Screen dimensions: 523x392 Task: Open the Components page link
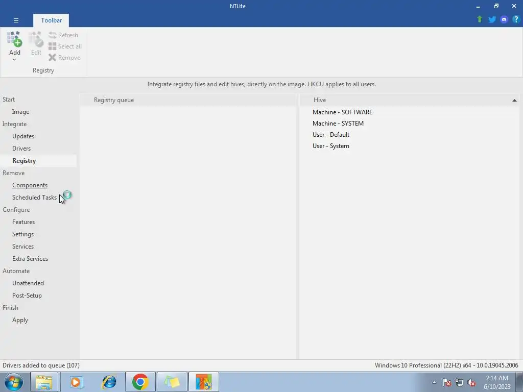click(30, 185)
